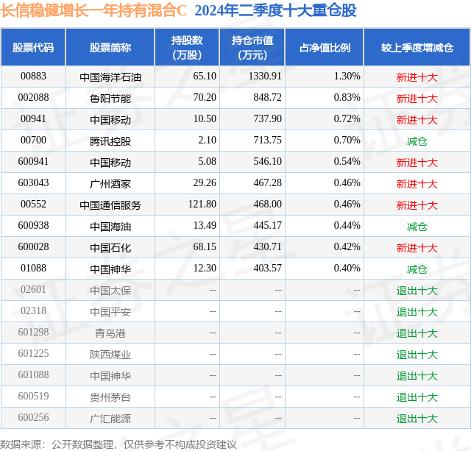This screenshot has width=471, height=451.
Task: Click stock name 腾讯控股
Action: (x=110, y=141)
